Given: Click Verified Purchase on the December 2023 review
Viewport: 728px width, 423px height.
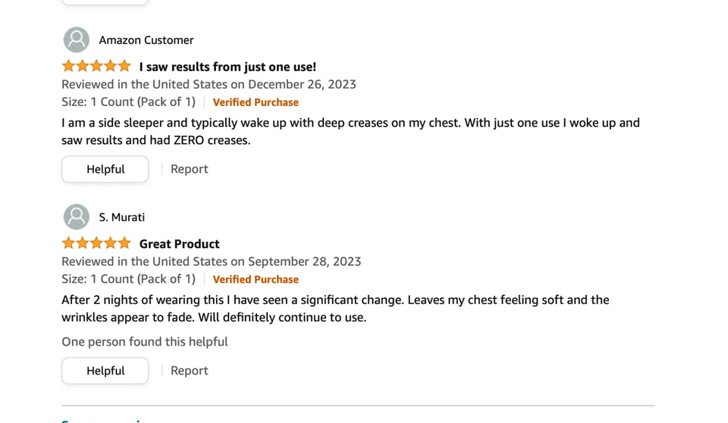Looking at the screenshot, I should [256, 102].
